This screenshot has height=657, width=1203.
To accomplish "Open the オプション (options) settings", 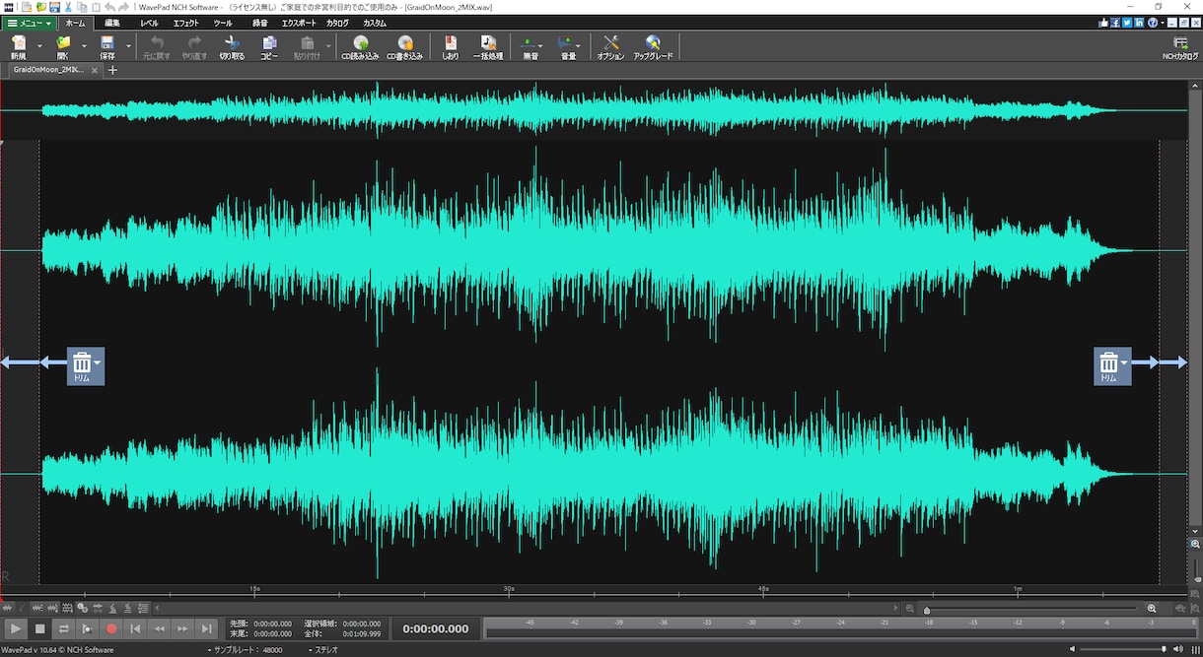I will point(610,46).
